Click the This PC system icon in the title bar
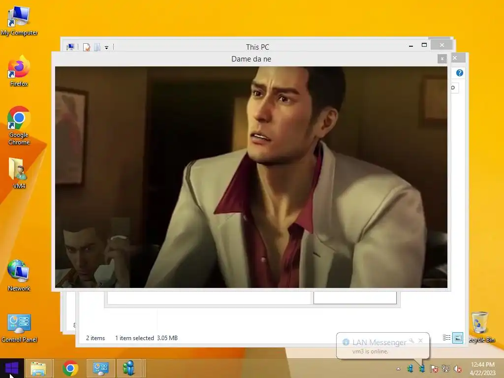This screenshot has width=504, height=378. point(70,47)
